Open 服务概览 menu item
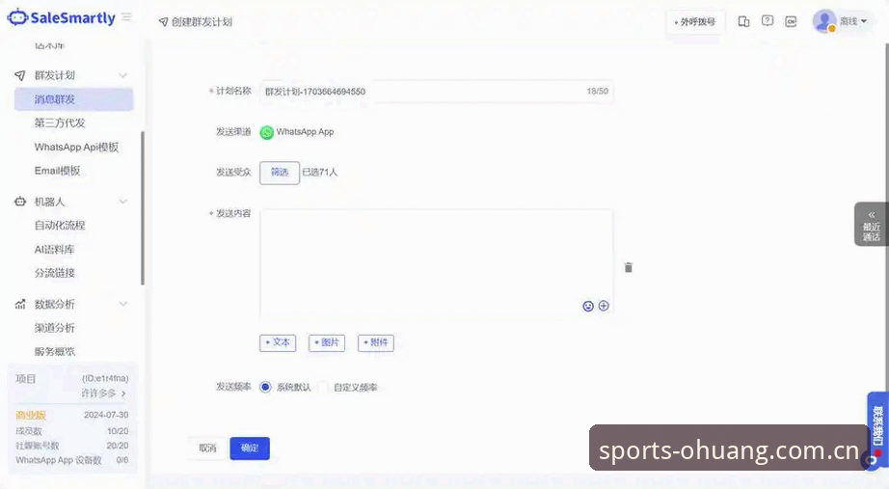This screenshot has height=489, width=889. (x=54, y=351)
